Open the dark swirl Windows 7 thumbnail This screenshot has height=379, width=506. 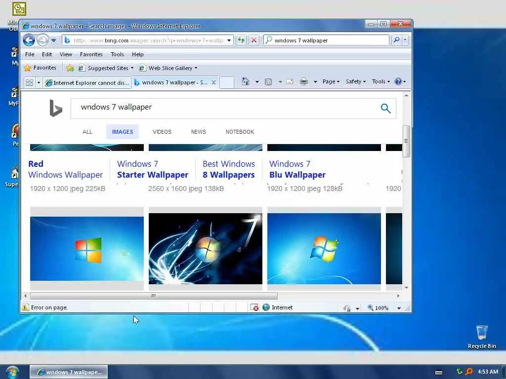206,249
